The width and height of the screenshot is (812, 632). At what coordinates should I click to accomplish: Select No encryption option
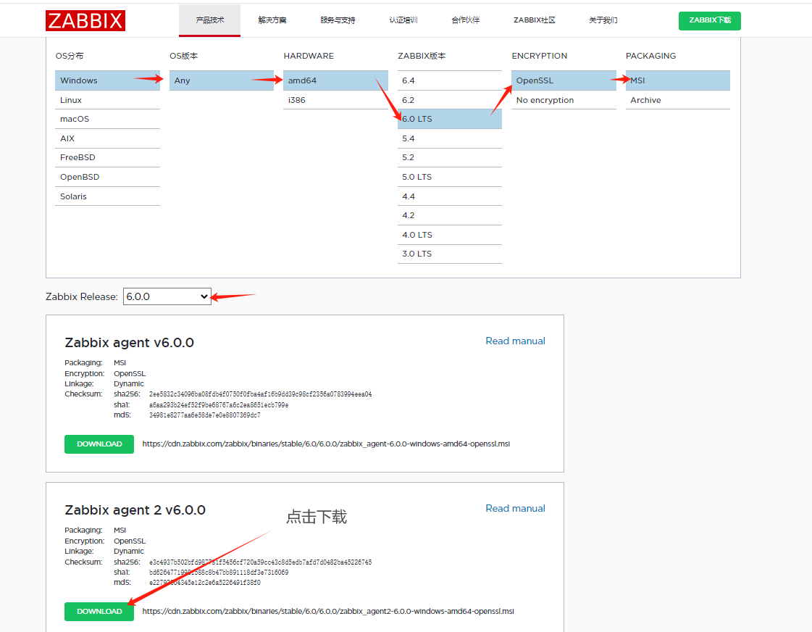[564, 100]
